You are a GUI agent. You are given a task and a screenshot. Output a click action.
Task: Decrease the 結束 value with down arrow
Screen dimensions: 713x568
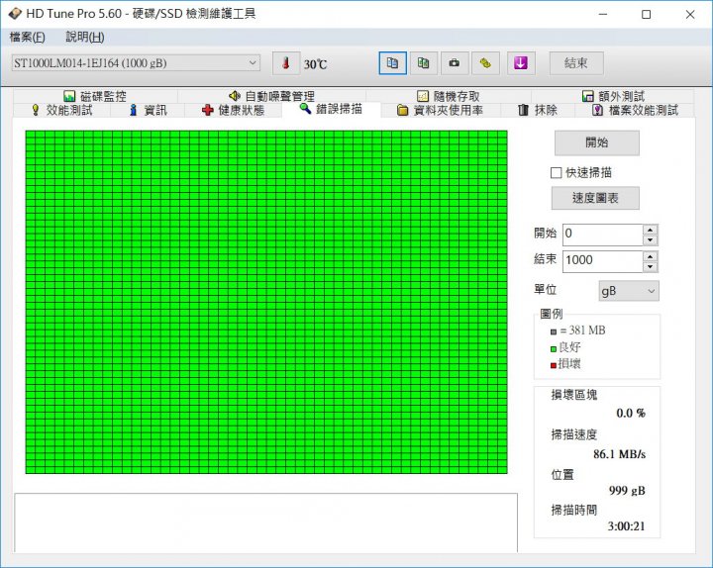651,267
